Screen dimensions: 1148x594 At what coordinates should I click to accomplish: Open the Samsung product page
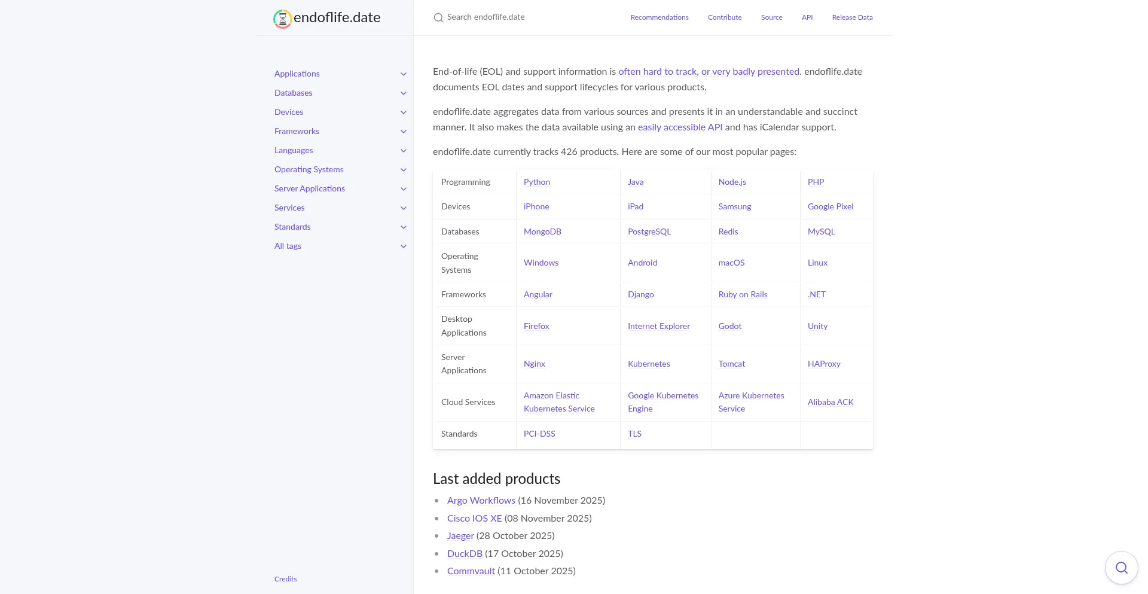pos(735,206)
